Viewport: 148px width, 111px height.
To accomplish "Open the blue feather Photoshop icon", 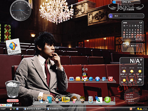I will click(x=99, y=100).
